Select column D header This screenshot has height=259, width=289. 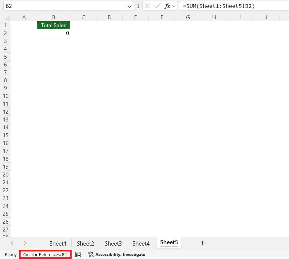110,18
